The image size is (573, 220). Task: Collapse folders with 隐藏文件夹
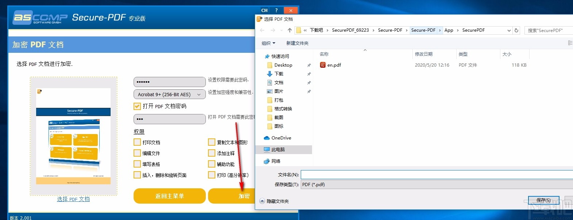[274, 201]
